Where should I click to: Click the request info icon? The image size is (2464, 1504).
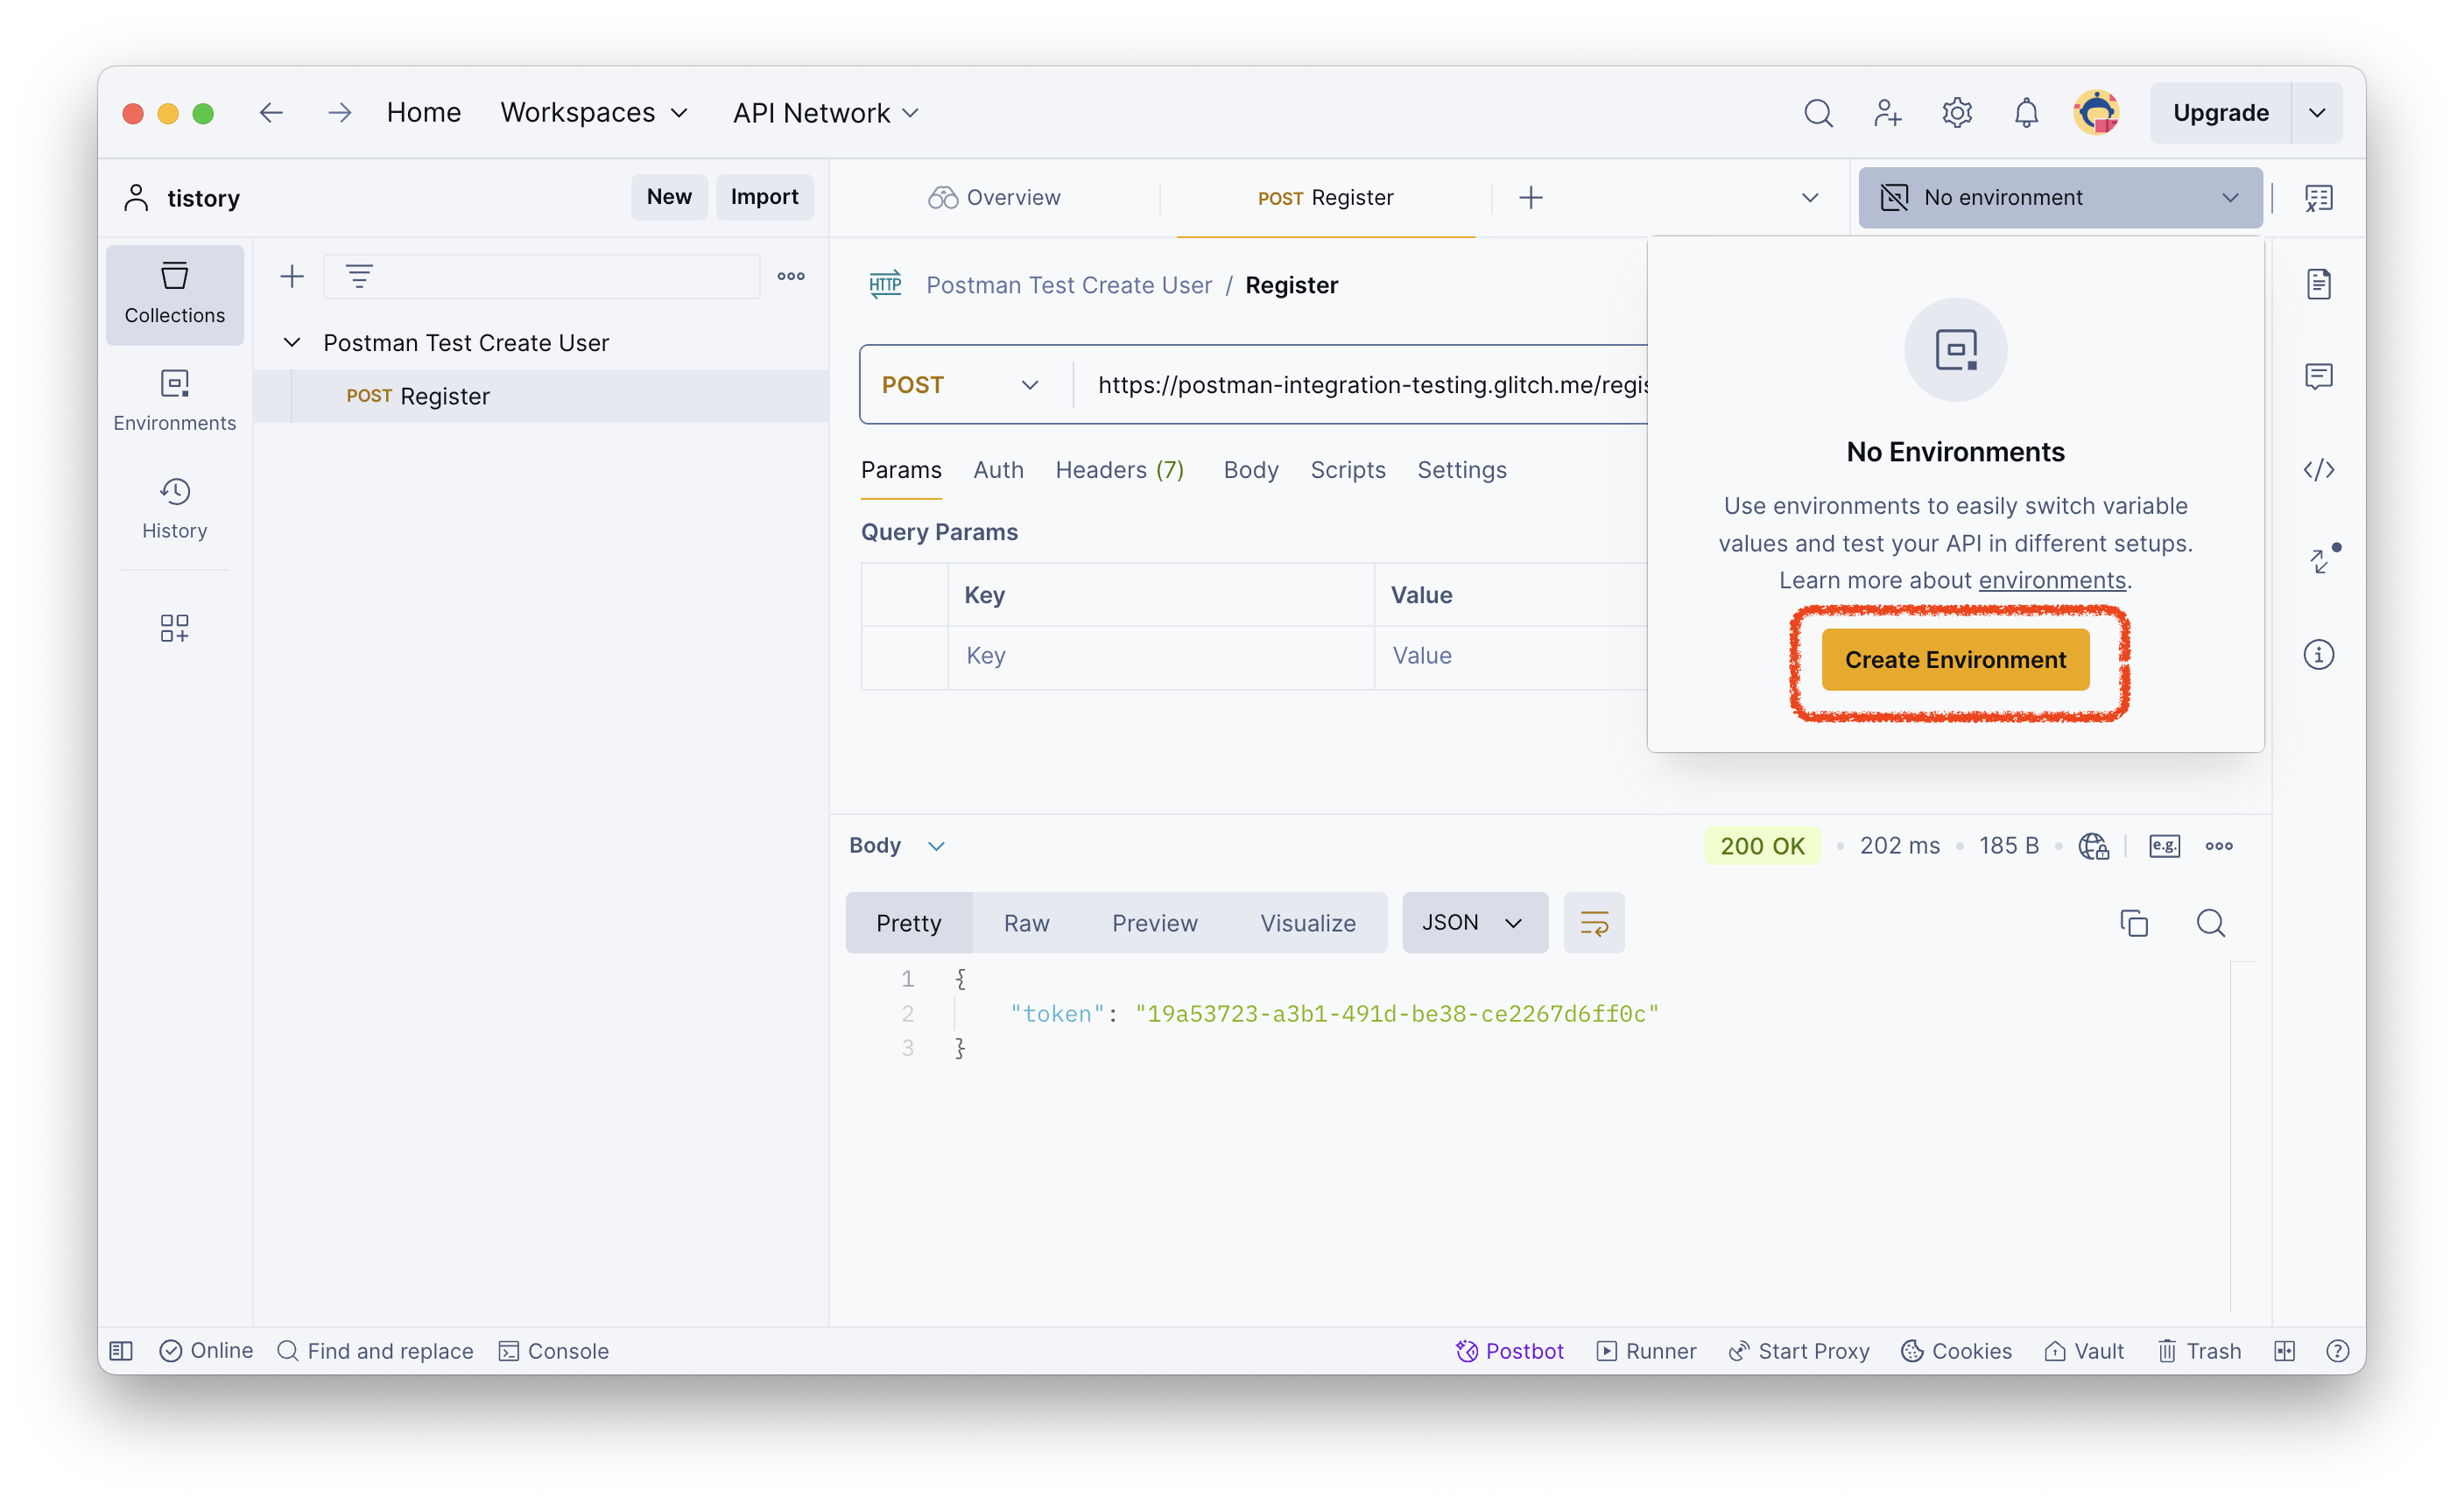2318,655
